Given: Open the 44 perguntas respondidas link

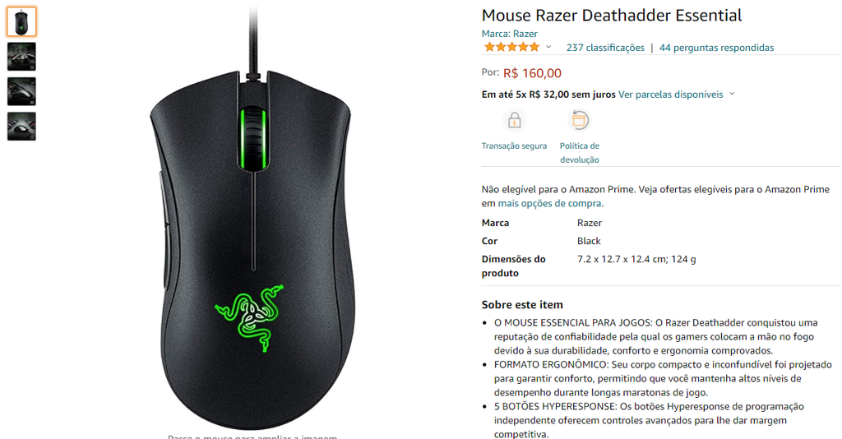Looking at the screenshot, I should point(716,48).
